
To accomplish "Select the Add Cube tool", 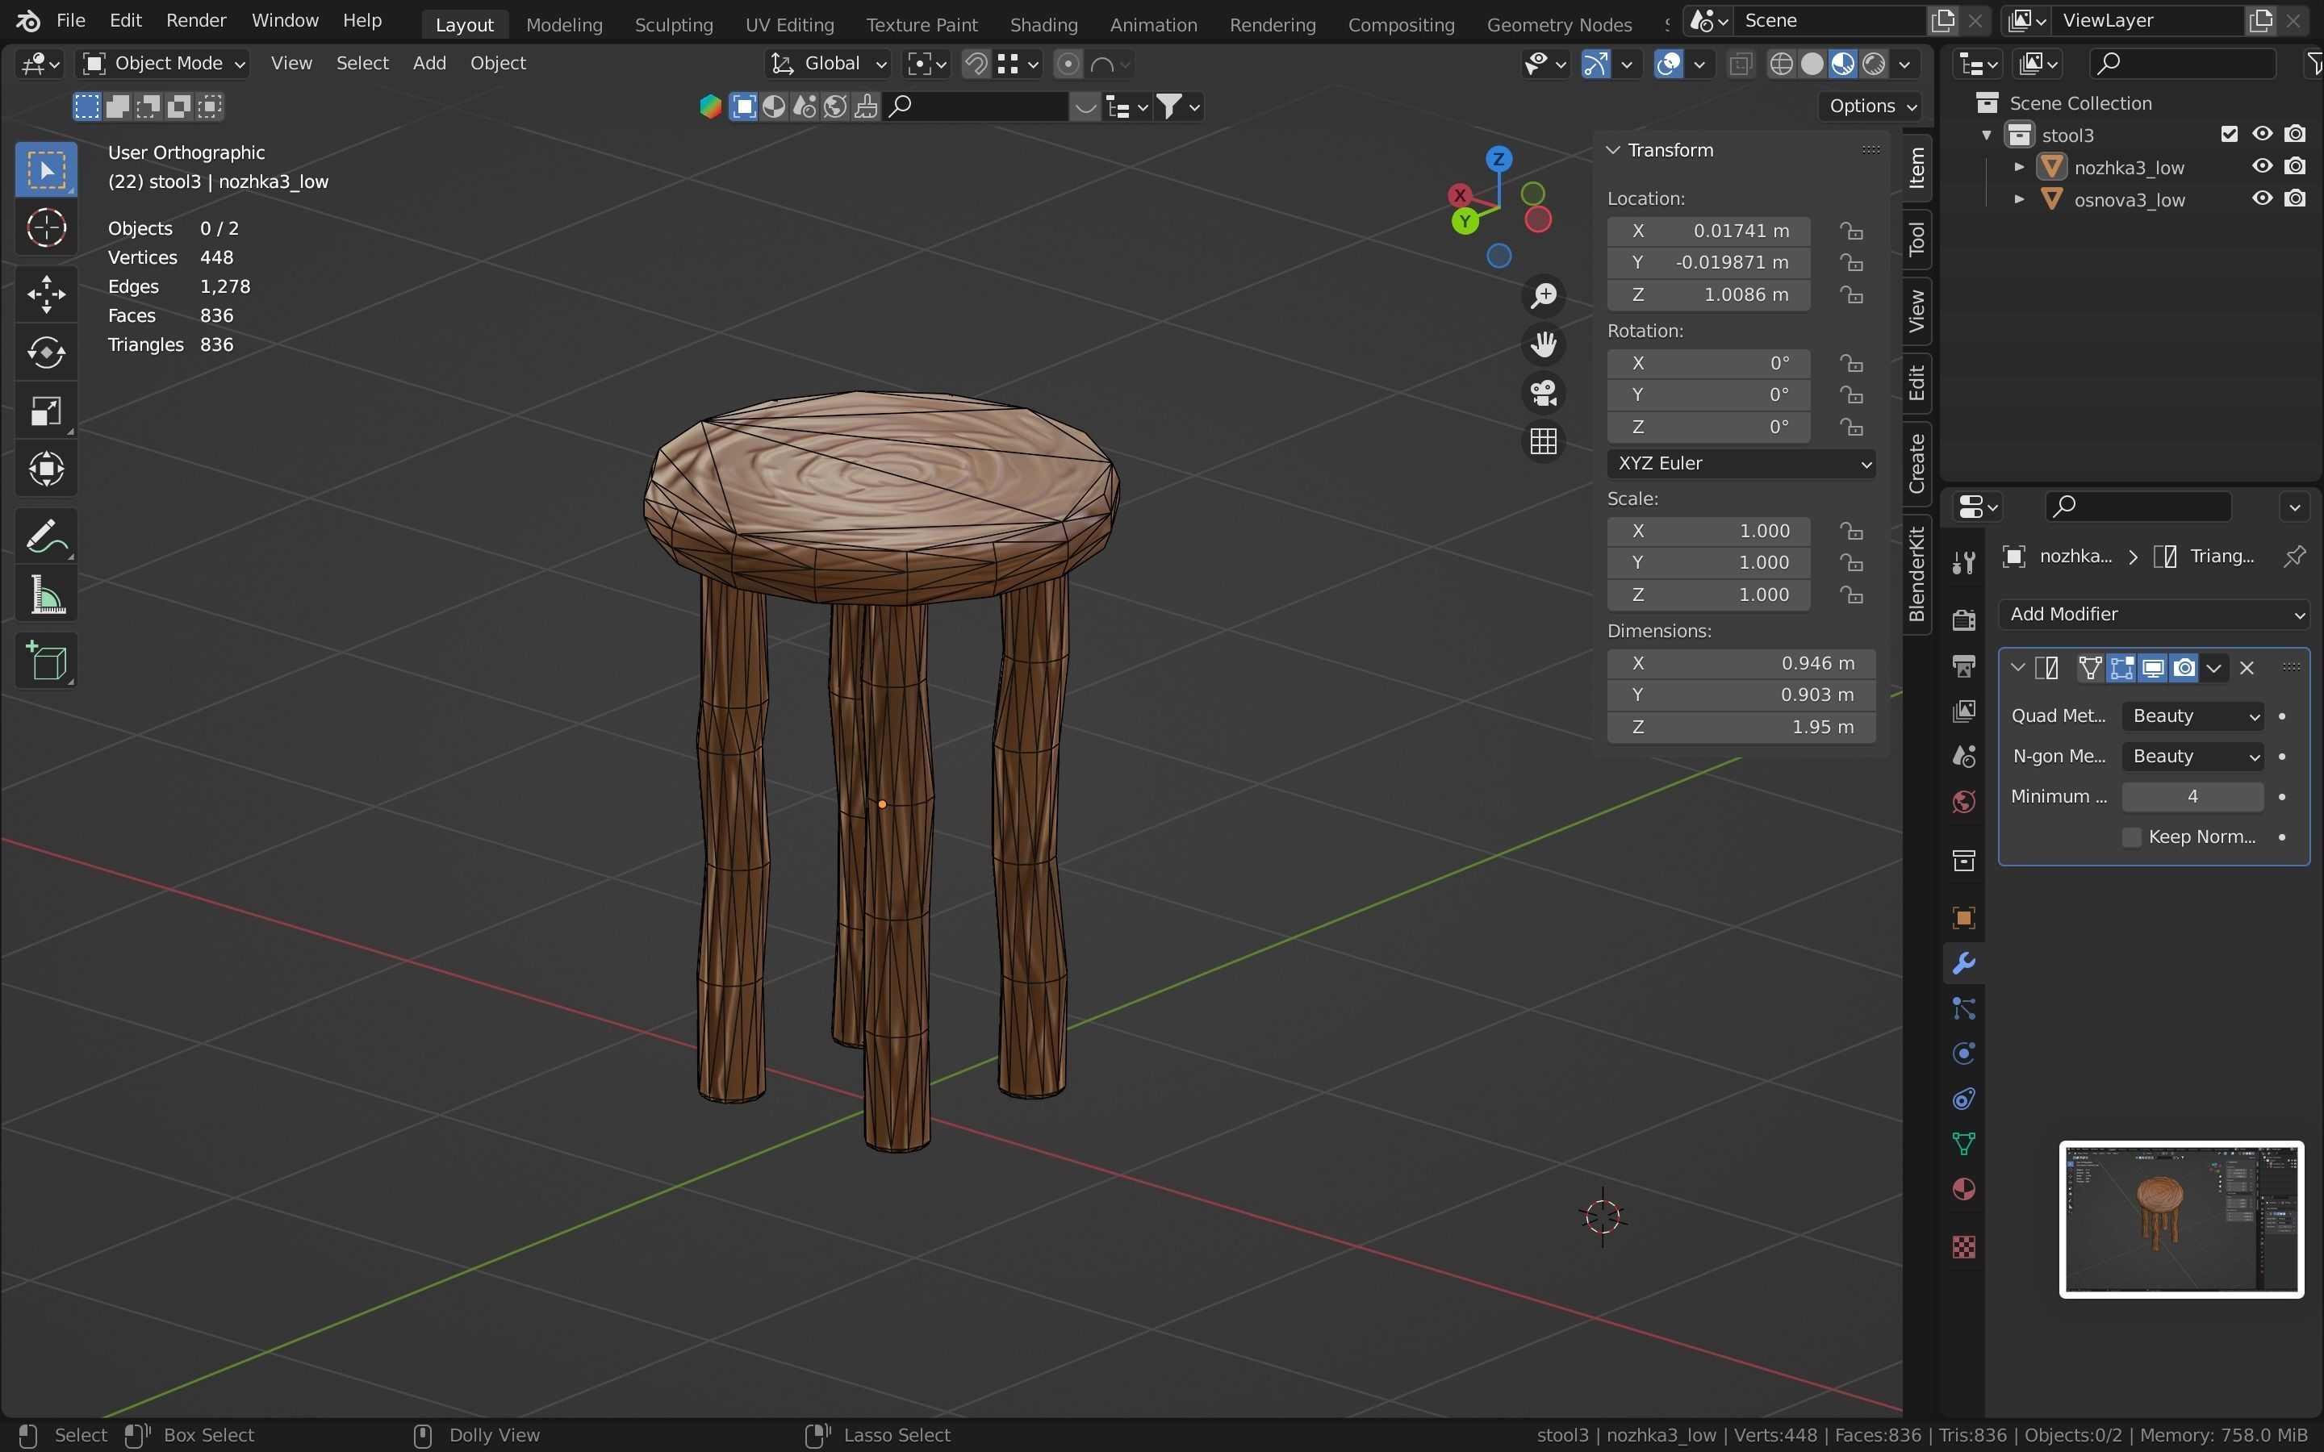I will [46, 661].
